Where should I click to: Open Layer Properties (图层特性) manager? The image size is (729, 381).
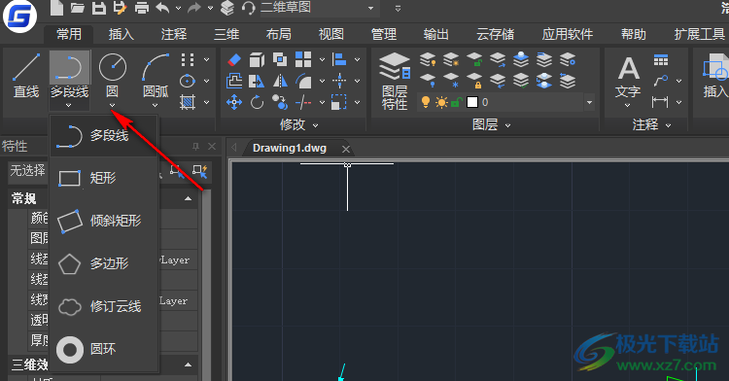point(395,81)
